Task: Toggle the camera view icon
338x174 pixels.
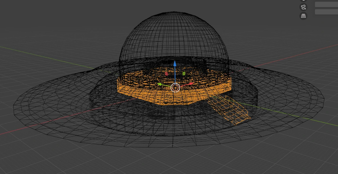Action: pos(303,7)
